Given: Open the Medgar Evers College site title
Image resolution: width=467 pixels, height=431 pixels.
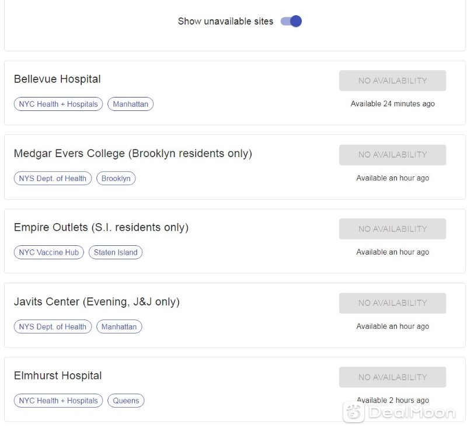Looking at the screenshot, I should point(133,154).
